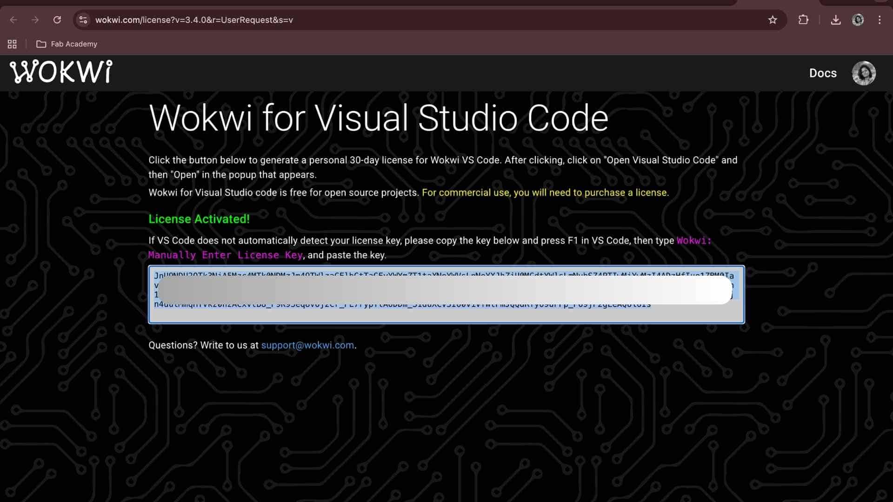Open the apps grid in bookmarks bar

coord(12,44)
